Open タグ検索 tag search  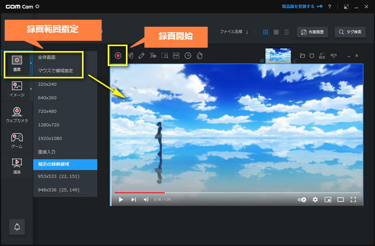click(x=350, y=32)
